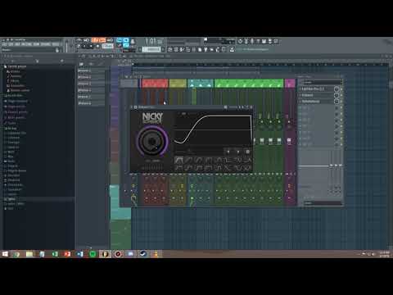Open the VIEW menu

36,44
